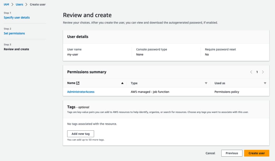Go to next permissions page chevron

click(263, 72)
